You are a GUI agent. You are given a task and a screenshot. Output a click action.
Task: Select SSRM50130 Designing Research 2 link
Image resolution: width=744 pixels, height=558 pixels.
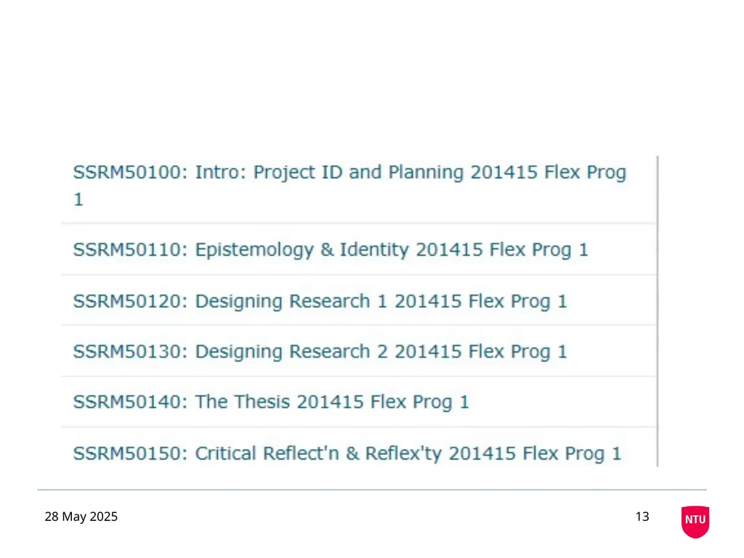320,352
